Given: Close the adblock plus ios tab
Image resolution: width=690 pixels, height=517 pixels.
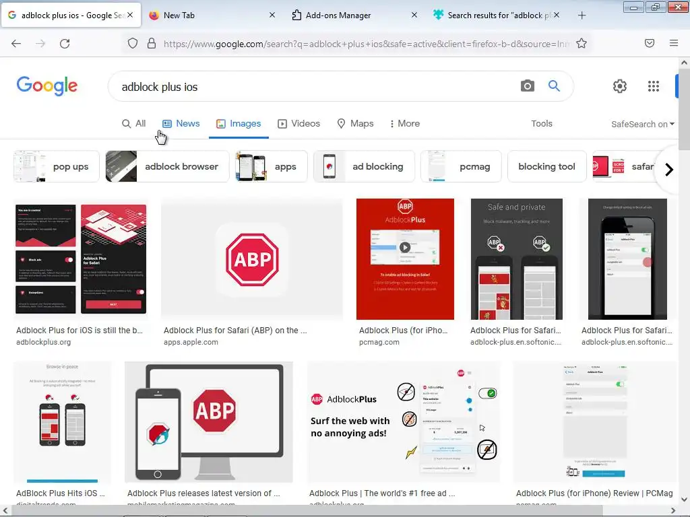Looking at the screenshot, I should [130, 15].
